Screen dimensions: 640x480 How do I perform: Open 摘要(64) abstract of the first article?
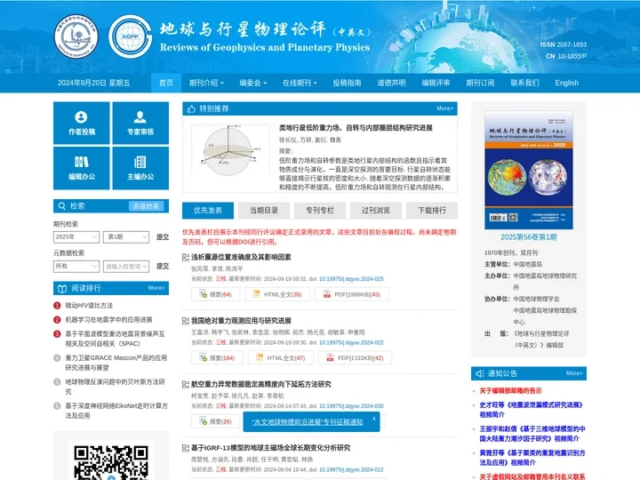[x=215, y=294]
